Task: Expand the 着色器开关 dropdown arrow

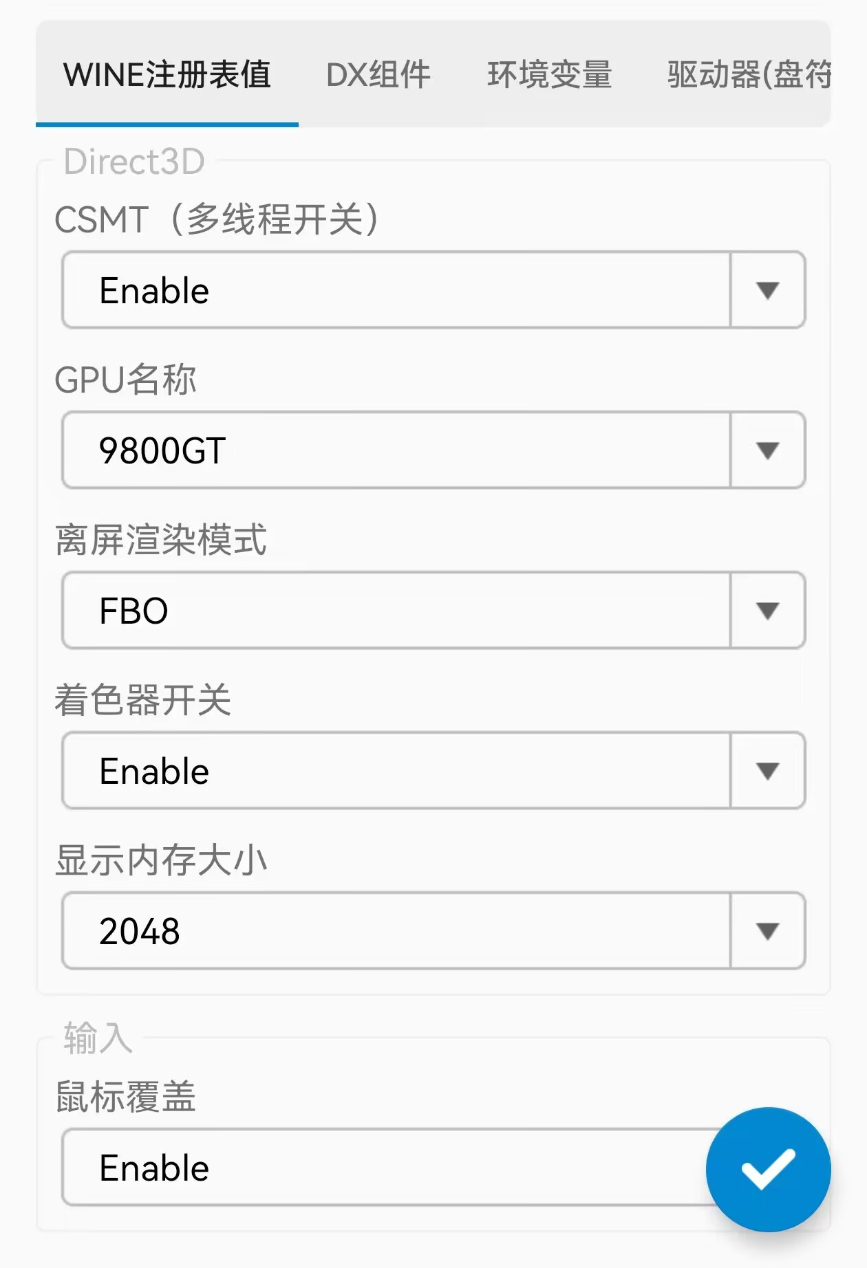Action: [767, 771]
